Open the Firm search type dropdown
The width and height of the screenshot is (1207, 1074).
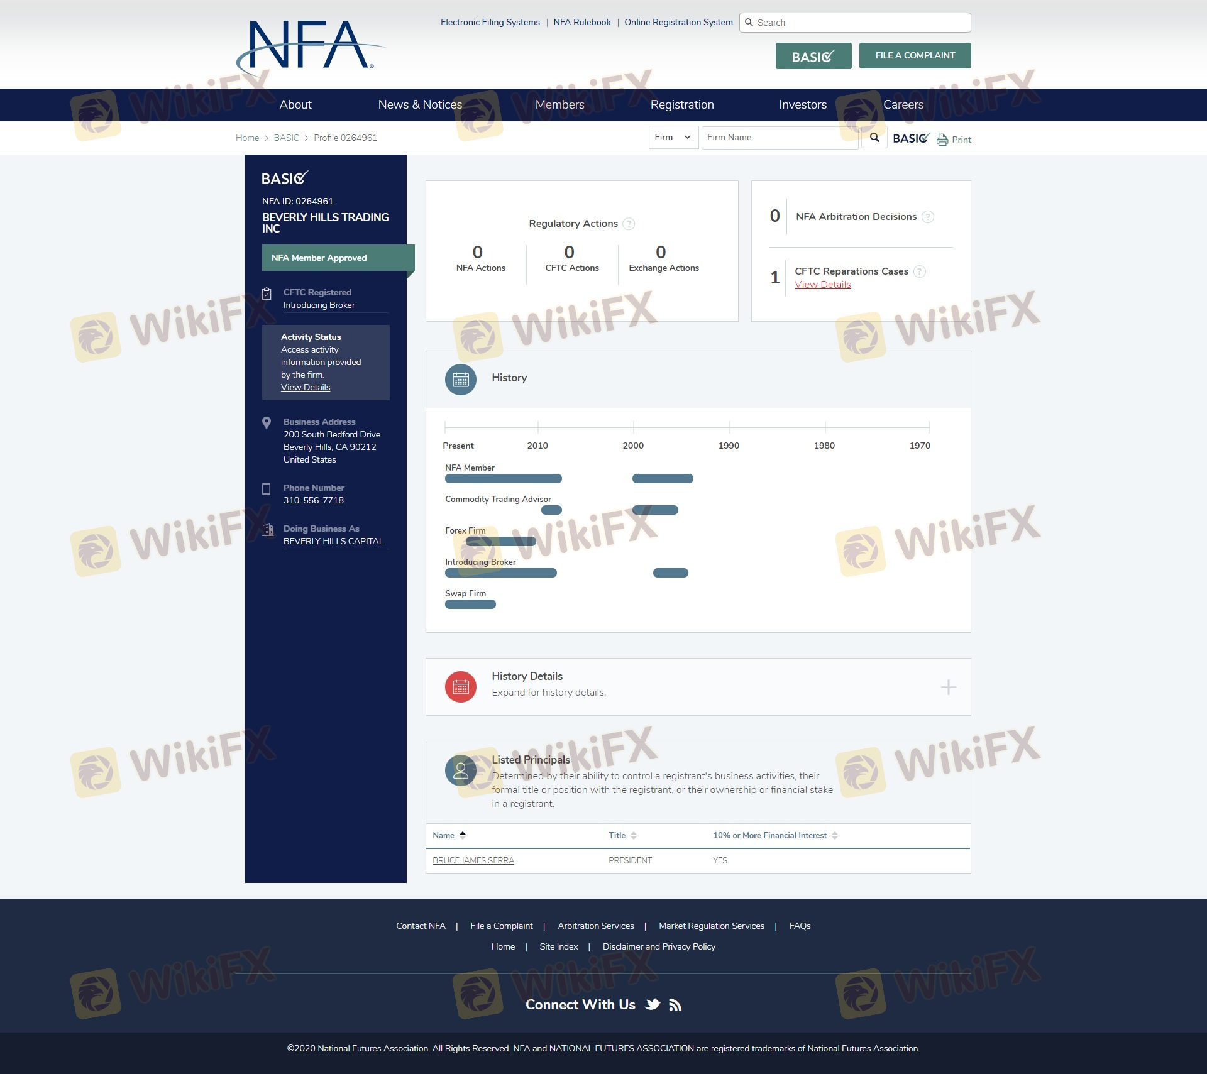click(x=673, y=138)
